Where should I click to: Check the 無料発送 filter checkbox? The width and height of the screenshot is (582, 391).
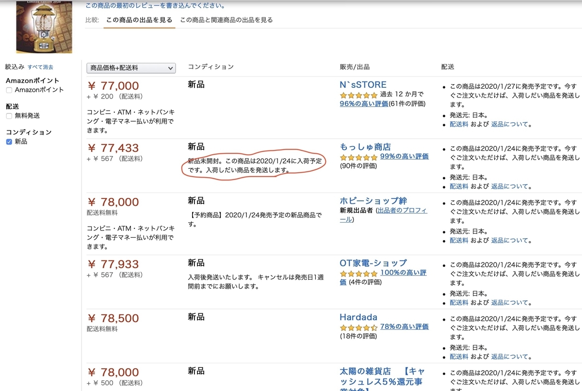point(9,115)
